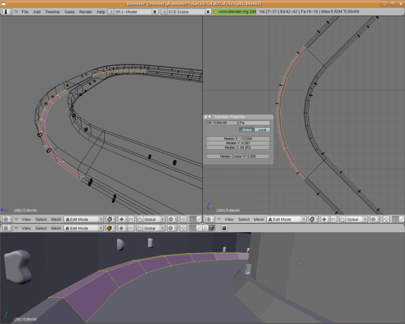Open the Render menu
Screen dimensions: 405x324
[x=85, y=12]
